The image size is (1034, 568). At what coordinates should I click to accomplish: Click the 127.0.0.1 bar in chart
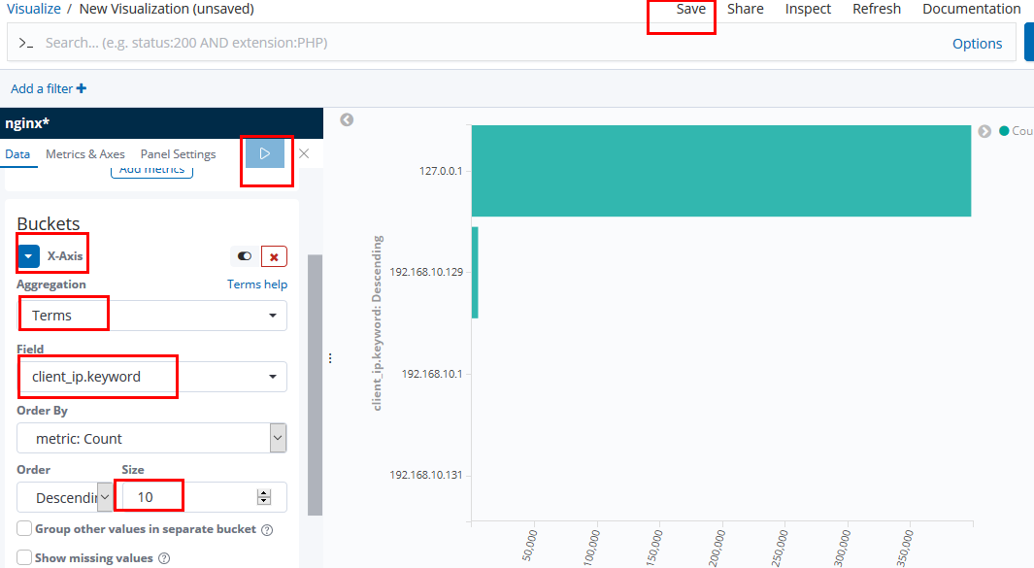click(x=720, y=171)
